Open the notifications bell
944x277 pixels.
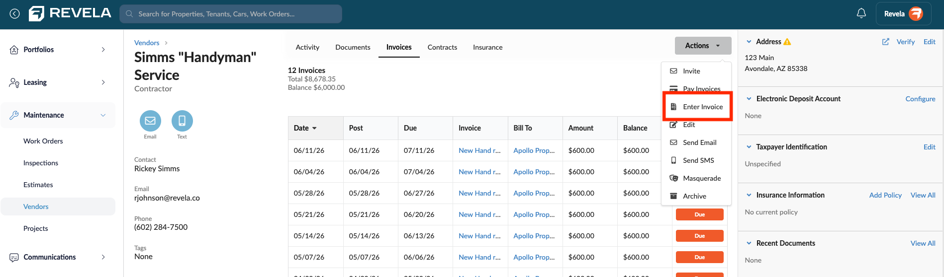point(861,14)
